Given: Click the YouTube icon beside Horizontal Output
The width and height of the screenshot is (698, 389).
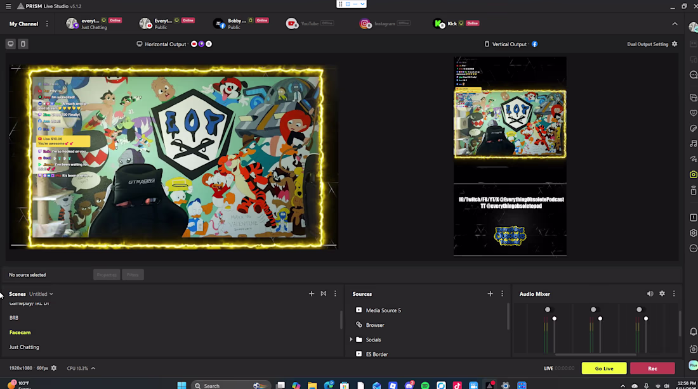Looking at the screenshot, I should click(x=194, y=44).
